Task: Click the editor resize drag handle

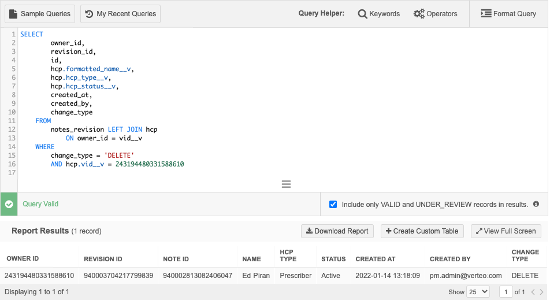Action: tap(285, 184)
